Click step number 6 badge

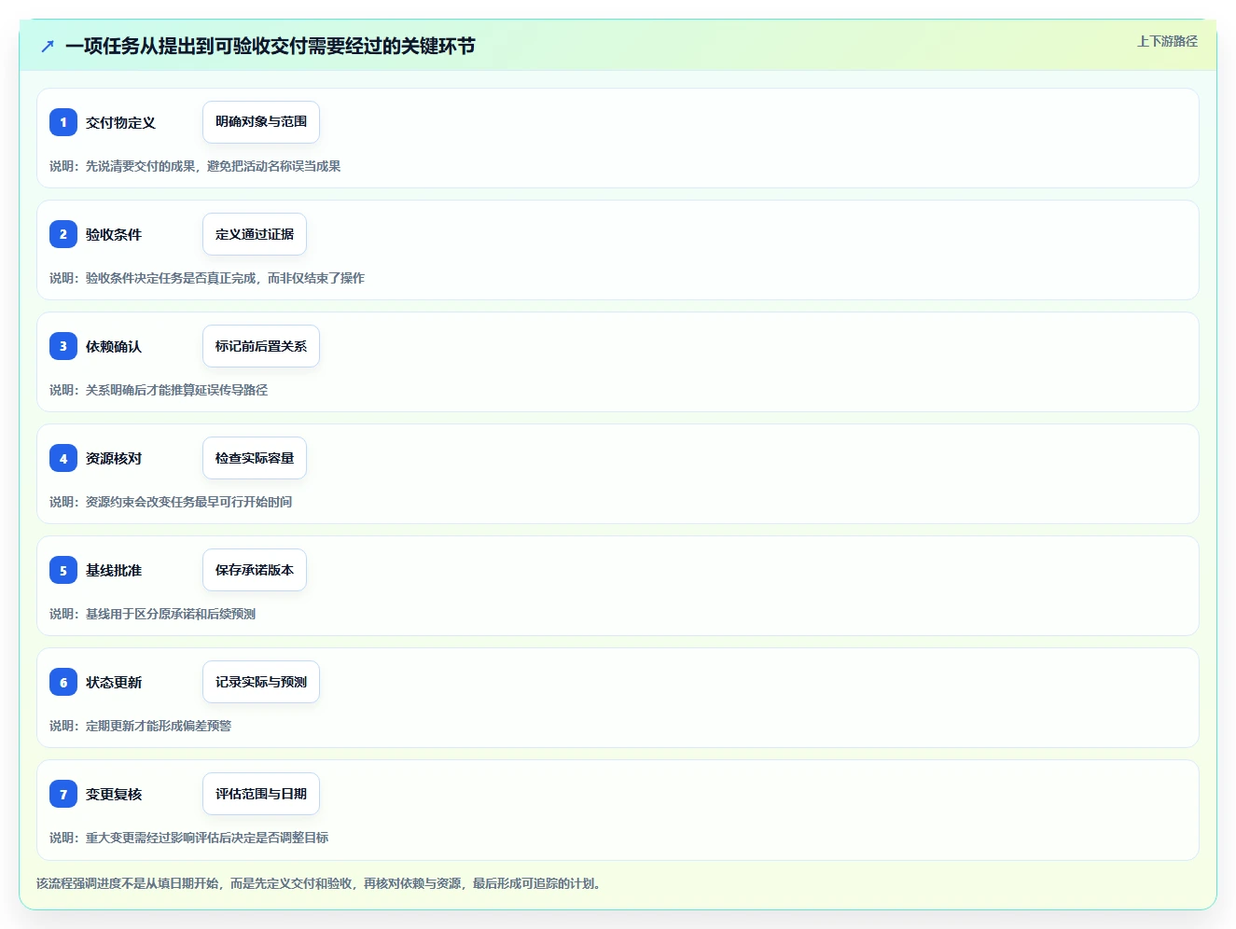click(63, 682)
